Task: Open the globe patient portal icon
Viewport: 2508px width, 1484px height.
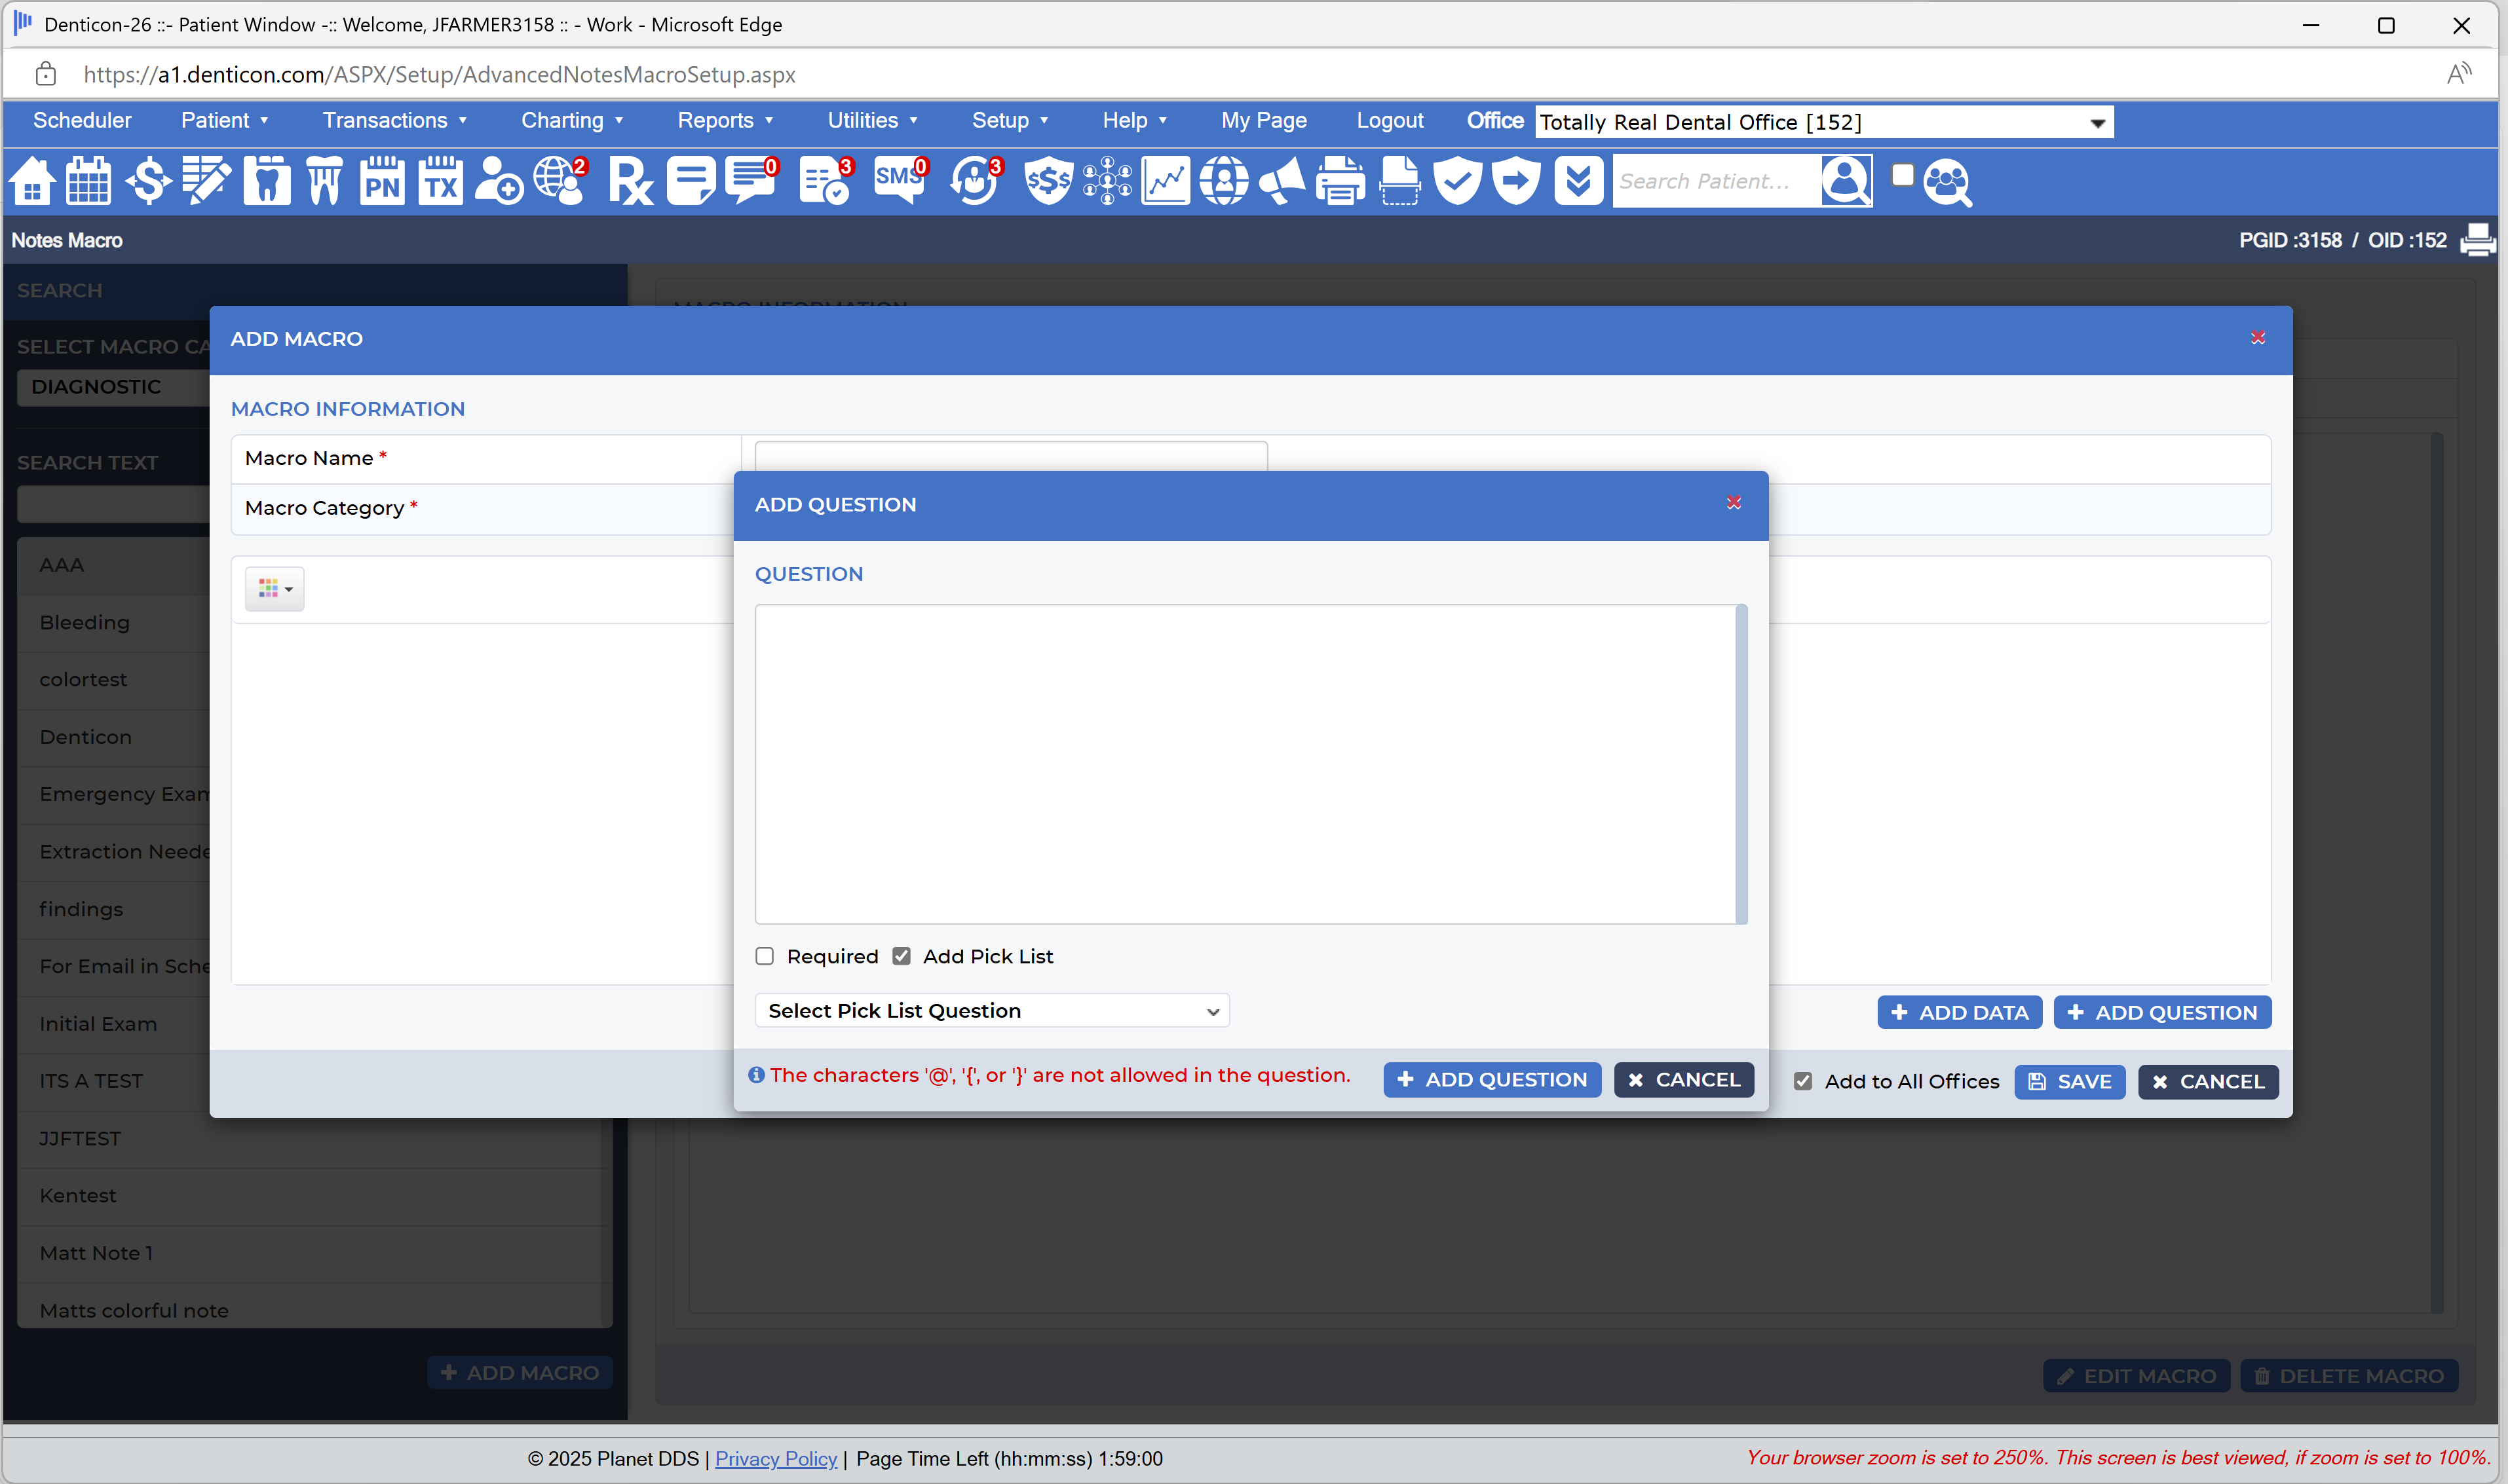Action: [x=560, y=181]
